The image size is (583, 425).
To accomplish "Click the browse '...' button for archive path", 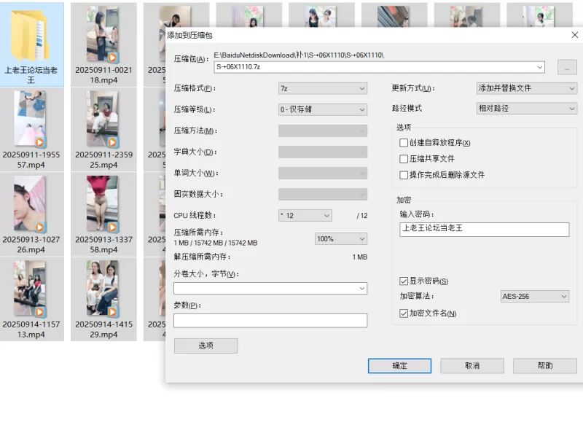I will (x=567, y=68).
